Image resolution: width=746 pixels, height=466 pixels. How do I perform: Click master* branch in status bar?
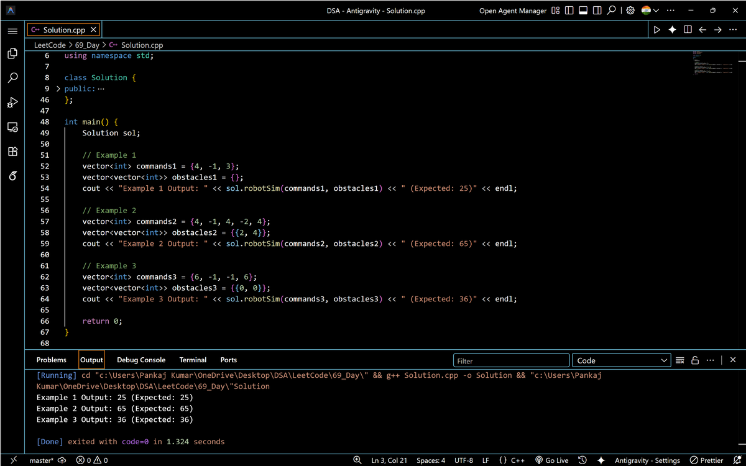42,460
